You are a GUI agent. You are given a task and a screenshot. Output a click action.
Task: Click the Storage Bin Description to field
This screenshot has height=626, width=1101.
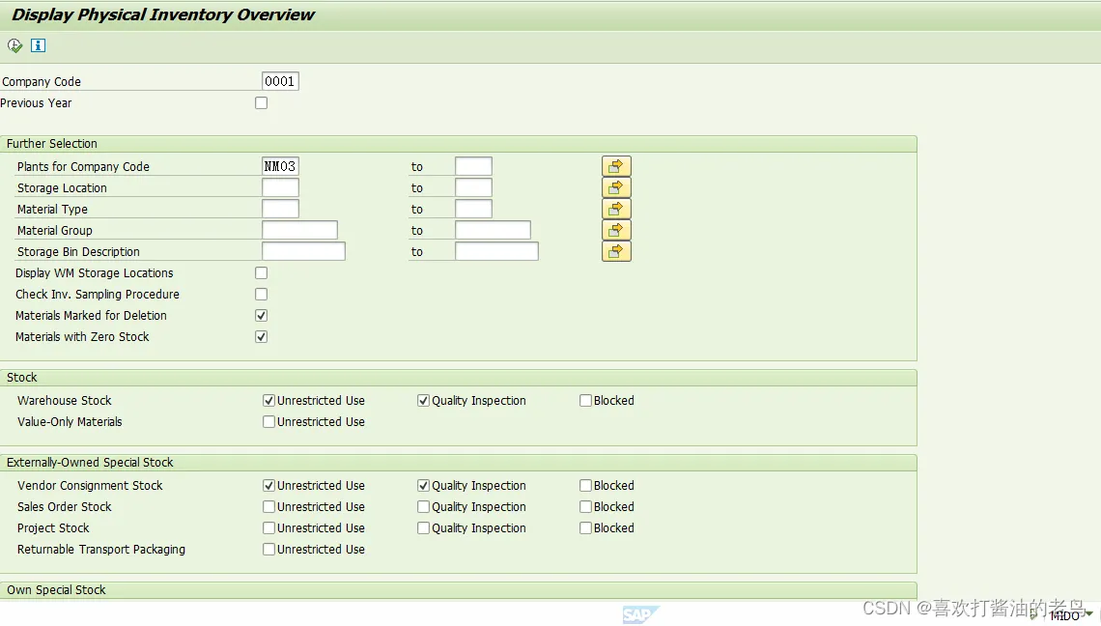coord(496,251)
